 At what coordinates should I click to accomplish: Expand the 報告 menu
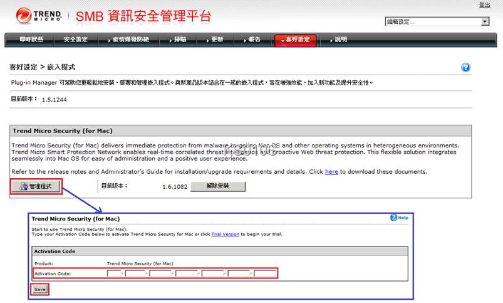pos(252,40)
